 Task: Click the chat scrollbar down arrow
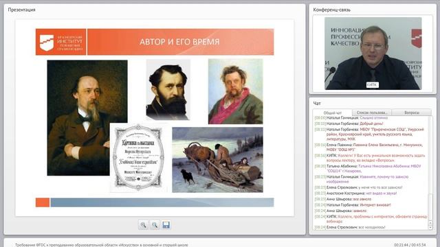pos(430,227)
